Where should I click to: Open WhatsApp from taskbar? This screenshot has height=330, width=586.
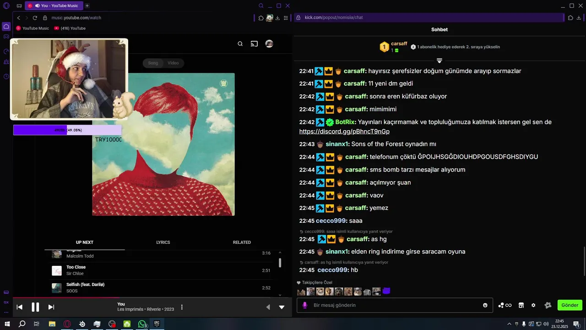click(142, 324)
